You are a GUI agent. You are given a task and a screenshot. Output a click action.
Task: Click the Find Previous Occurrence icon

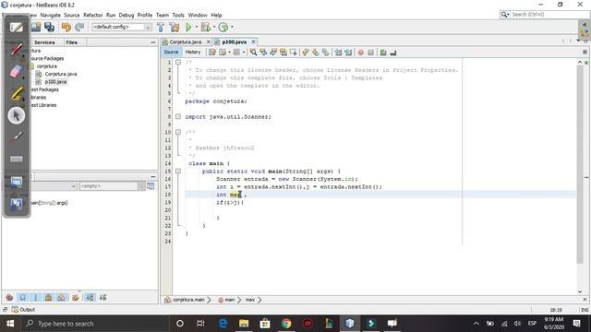(263, 53)
